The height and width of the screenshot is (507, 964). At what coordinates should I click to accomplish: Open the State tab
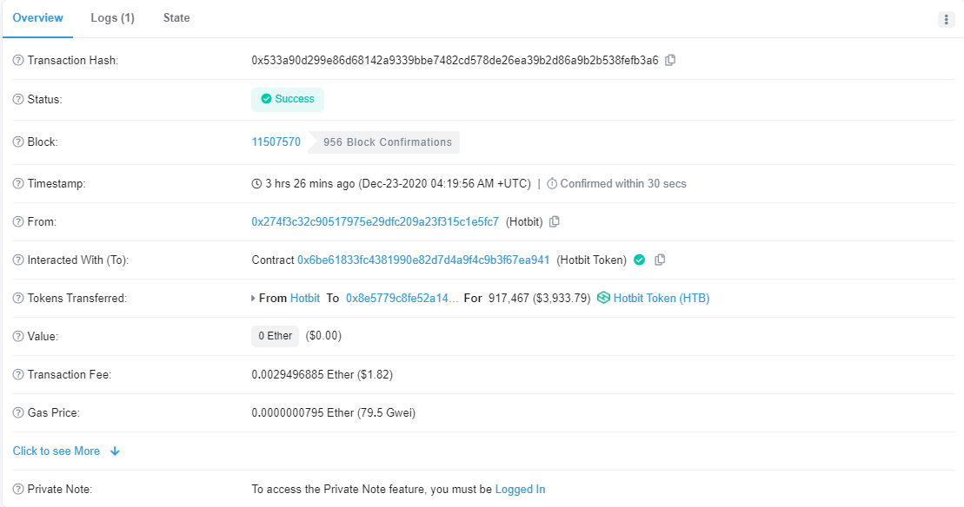click(x=176, y=18)
